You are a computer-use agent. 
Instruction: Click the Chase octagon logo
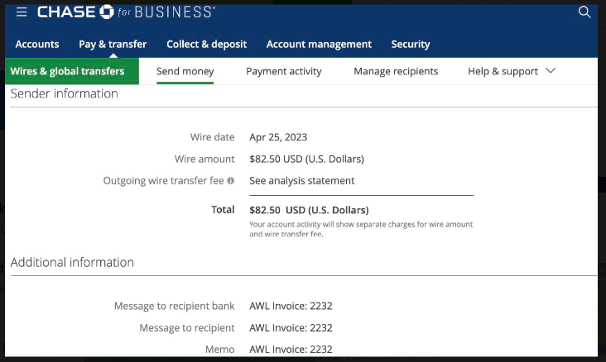[x=107, y=12]
